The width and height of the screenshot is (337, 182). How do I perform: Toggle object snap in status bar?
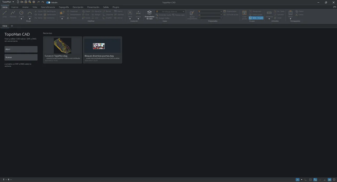tap(298, 180)
